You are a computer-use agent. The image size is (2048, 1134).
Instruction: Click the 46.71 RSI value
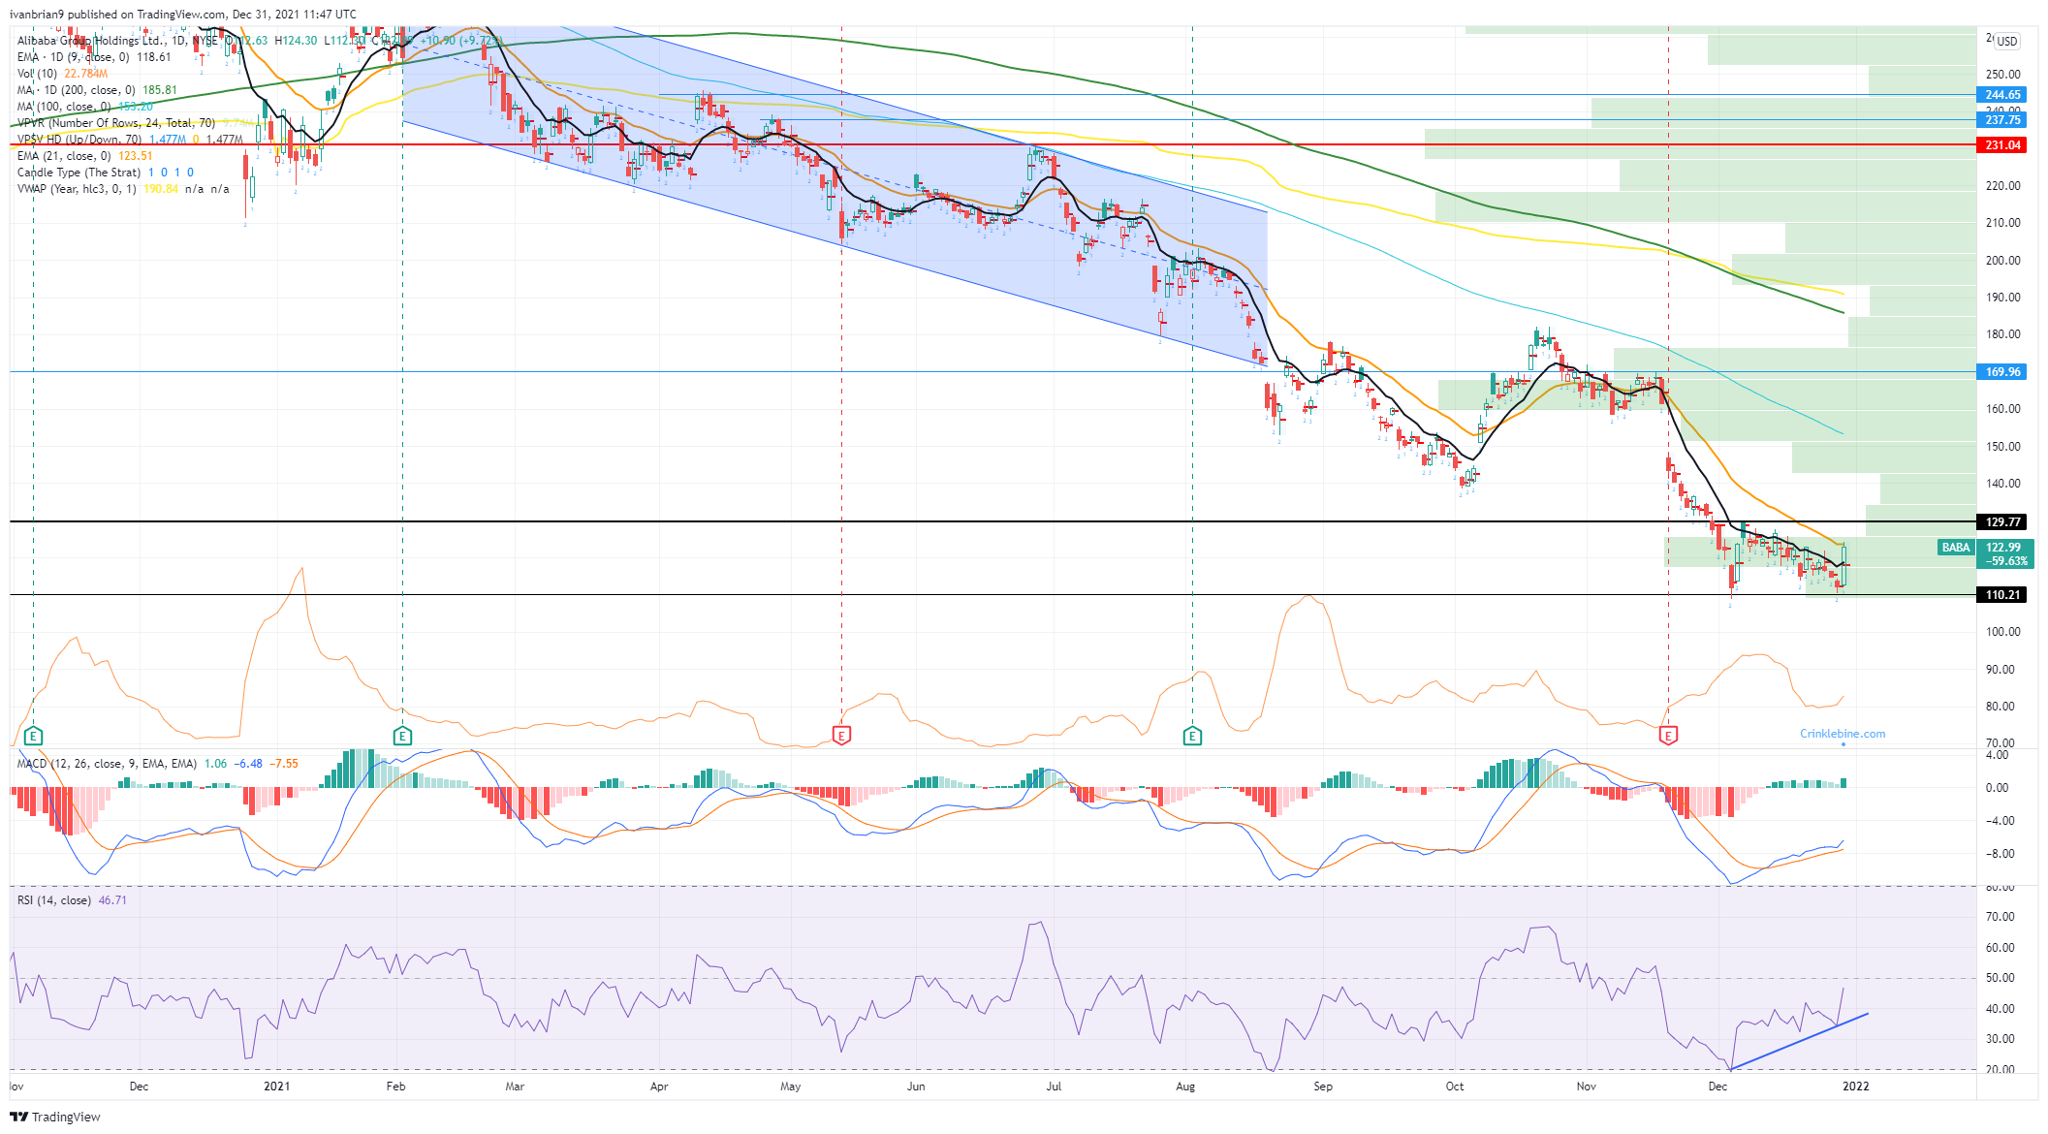point(112,900)
